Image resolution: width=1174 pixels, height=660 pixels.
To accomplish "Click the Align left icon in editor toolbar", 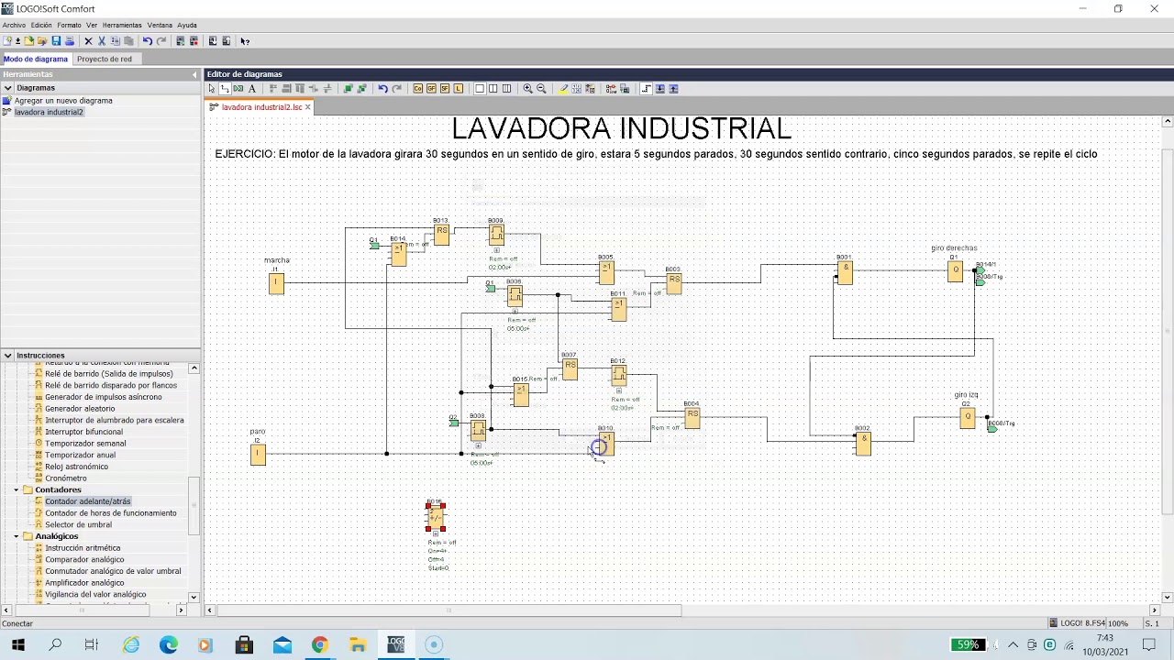I will click(273, 89).
